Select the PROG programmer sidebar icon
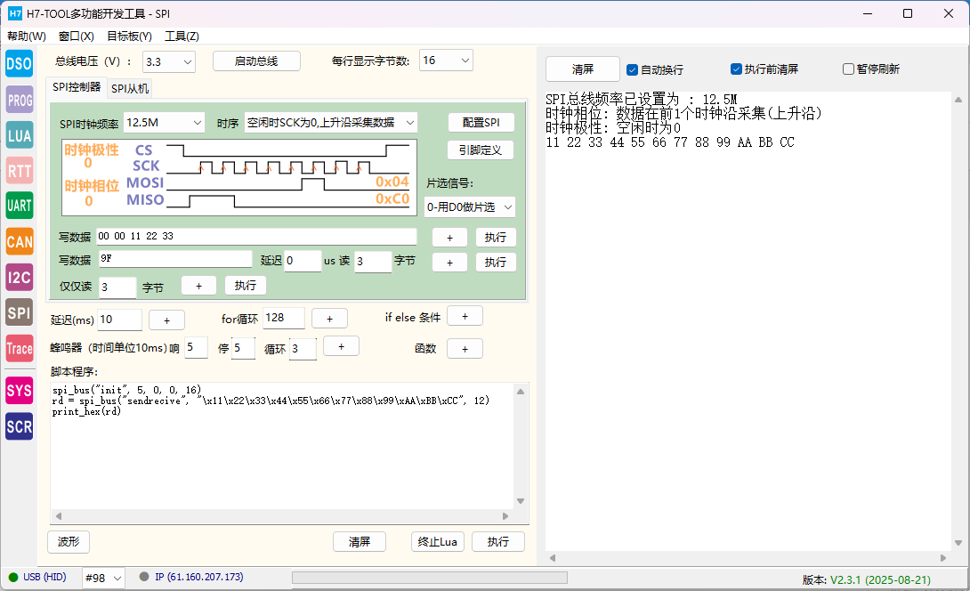 [19, 100]
